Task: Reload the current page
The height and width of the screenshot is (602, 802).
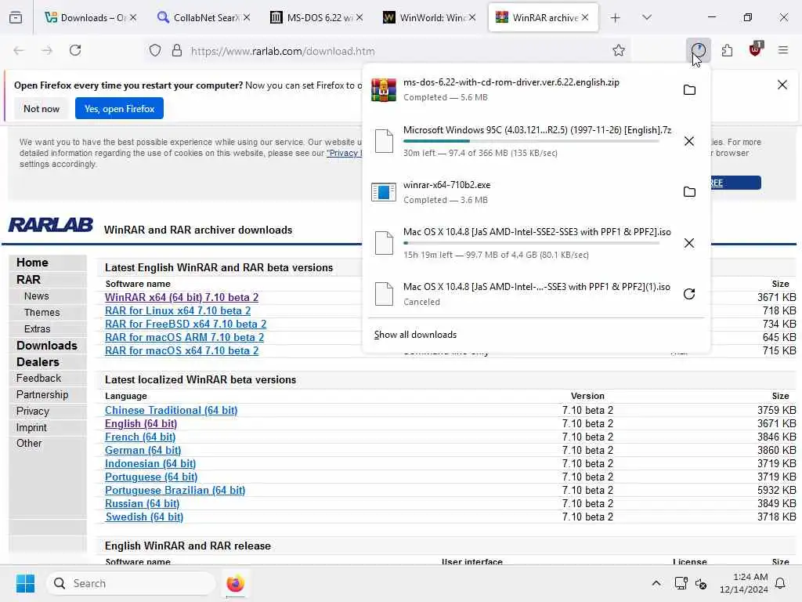Action: 75,50
